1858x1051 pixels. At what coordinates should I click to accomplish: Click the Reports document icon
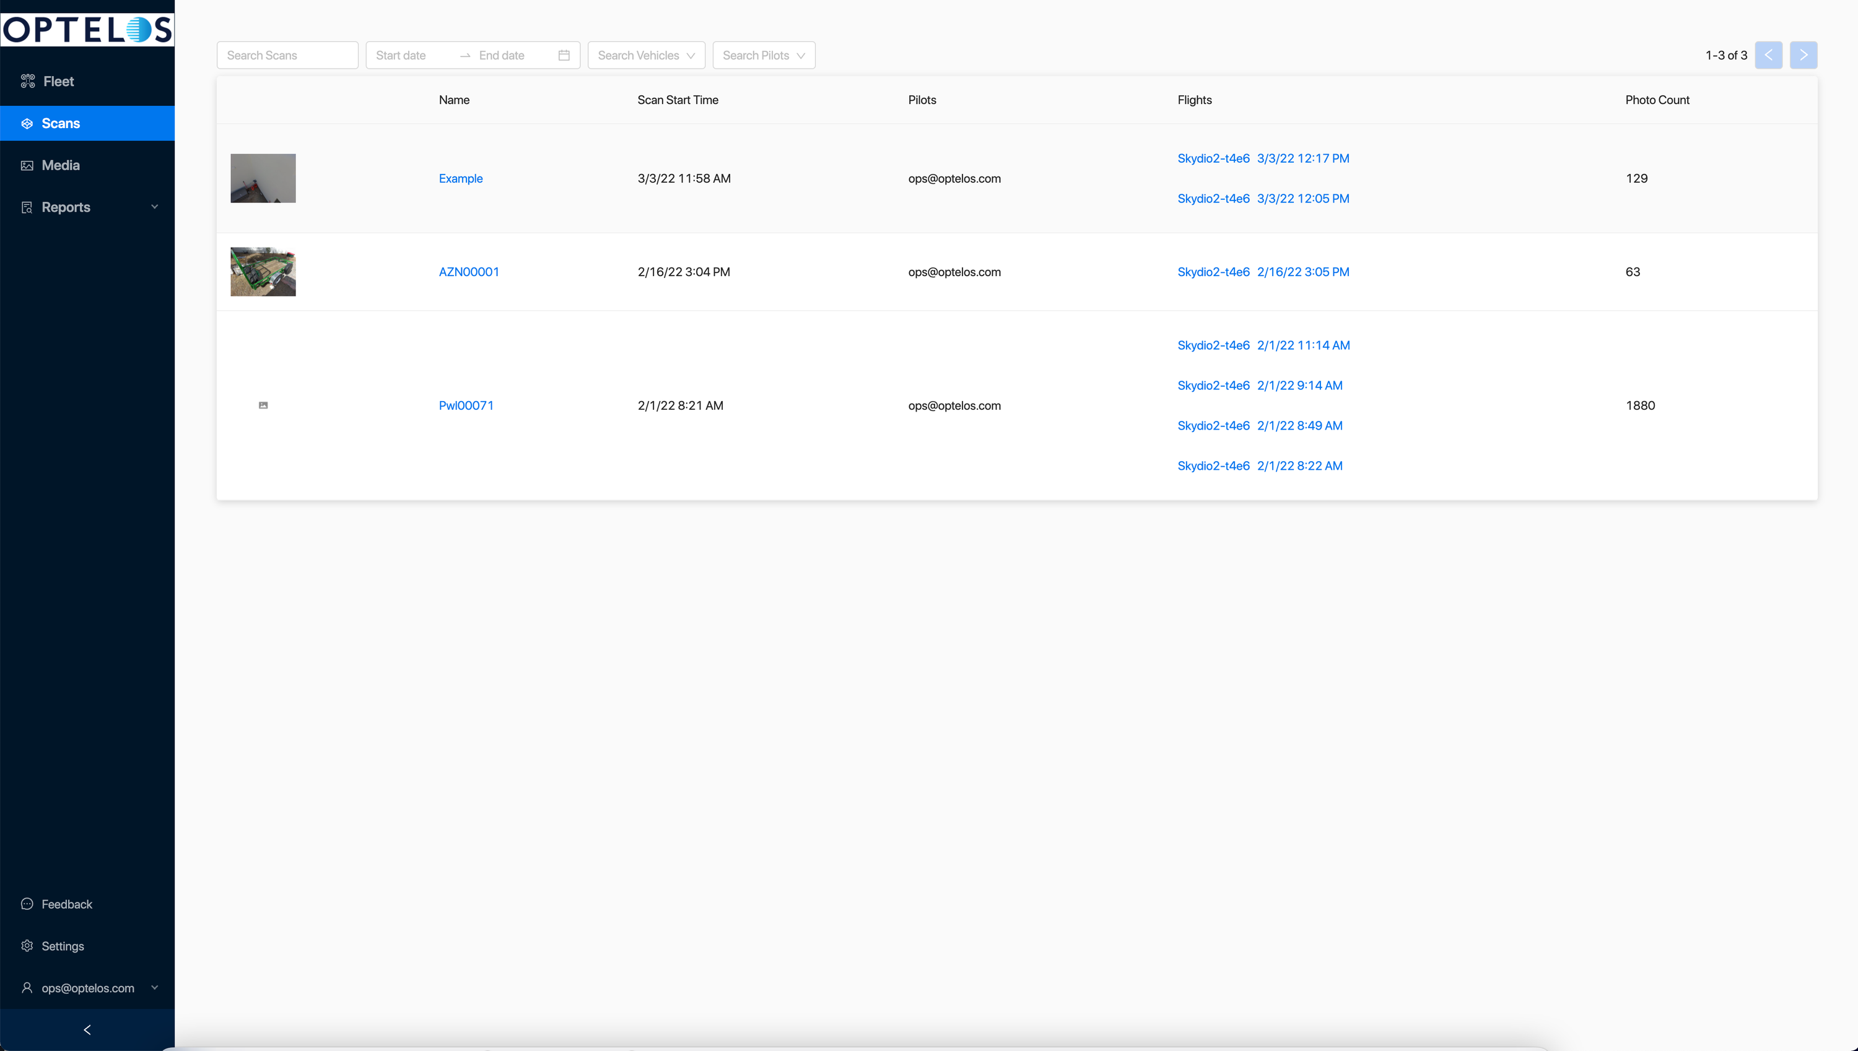(x=27, y=207)
